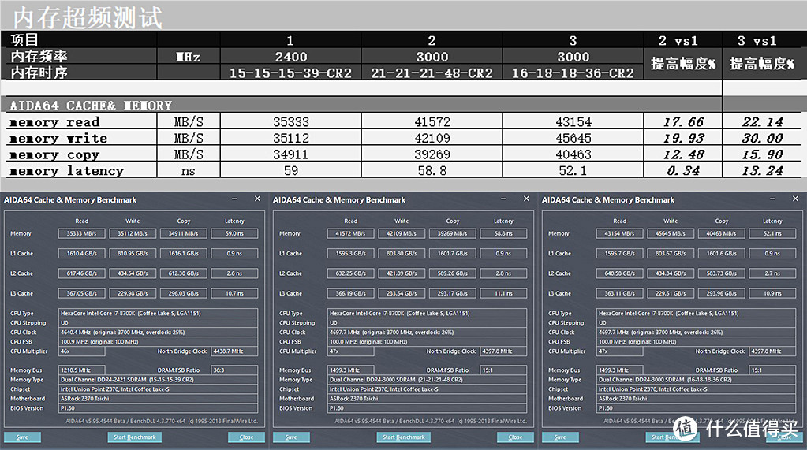The height and width of the screenshot is (450, 807).
Task: Click the 363.11 GB/s L3 read field
Action: click(620, 294)
